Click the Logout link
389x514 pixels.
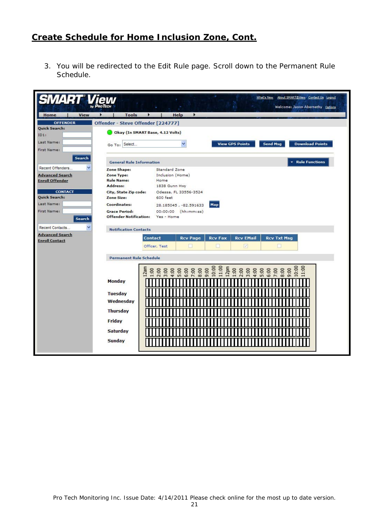click(x=331, y=98)
